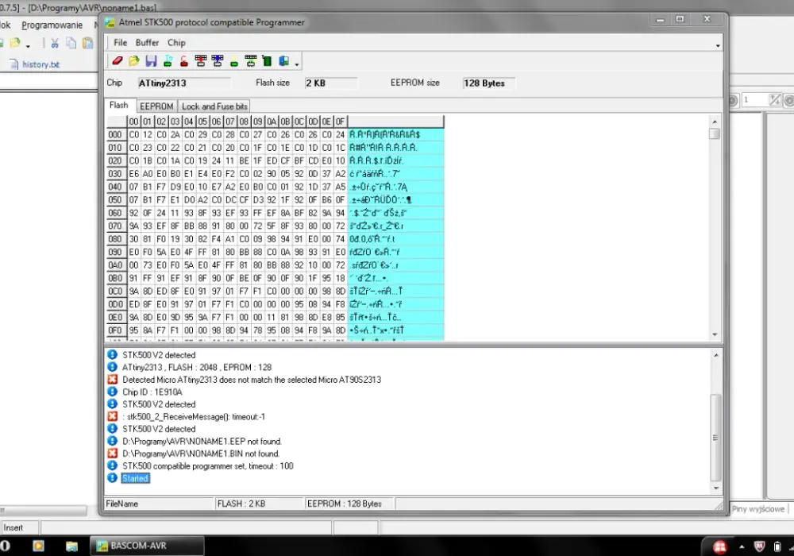Click the yellow open-file icon in the BASCOM toolbar

point(16,44)
